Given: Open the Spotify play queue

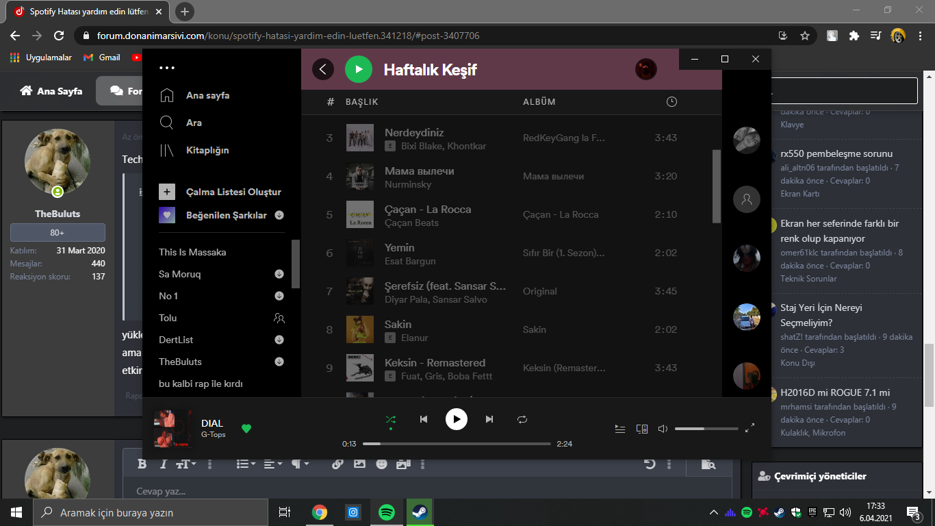Looking at the screenshot, I should [x=620, y=429].
